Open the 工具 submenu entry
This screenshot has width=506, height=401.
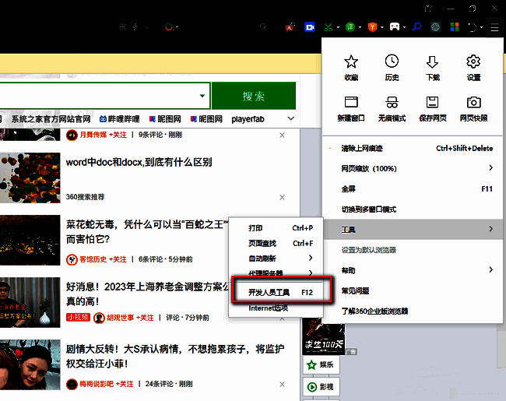click(413, 230)
